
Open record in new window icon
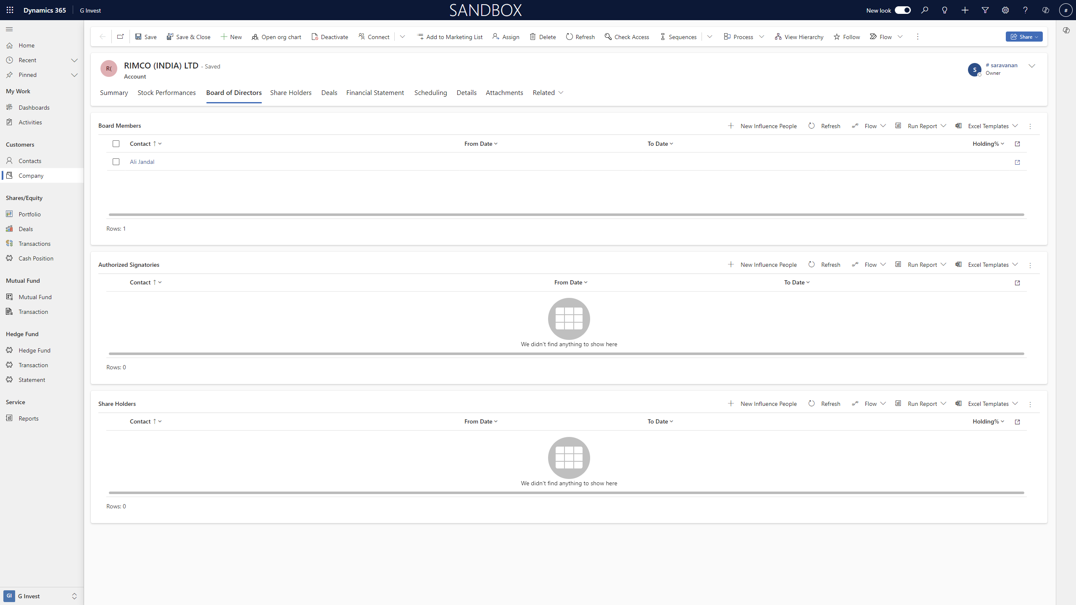pos(120,37)
